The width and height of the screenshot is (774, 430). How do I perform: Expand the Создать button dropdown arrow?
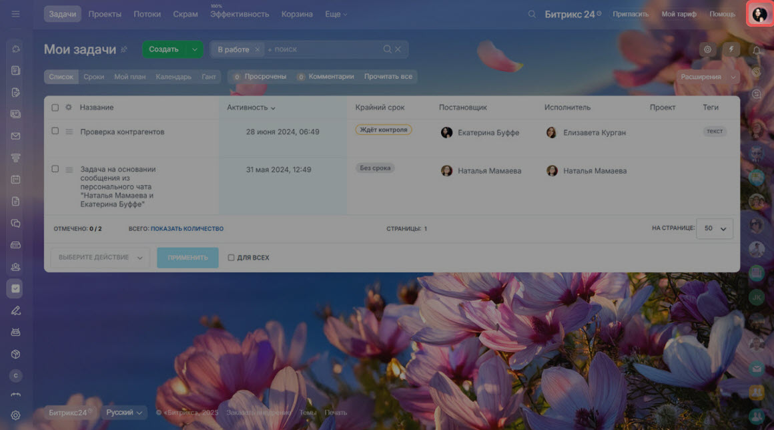point(195,49)
